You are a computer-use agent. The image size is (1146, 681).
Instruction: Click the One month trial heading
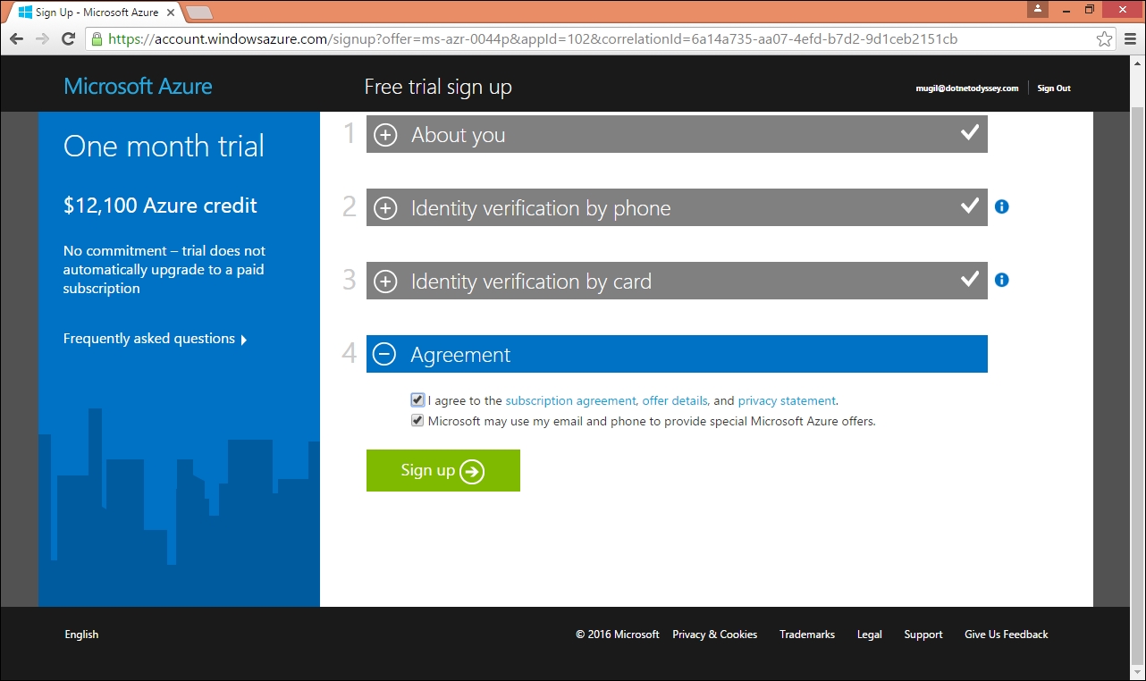164,147
